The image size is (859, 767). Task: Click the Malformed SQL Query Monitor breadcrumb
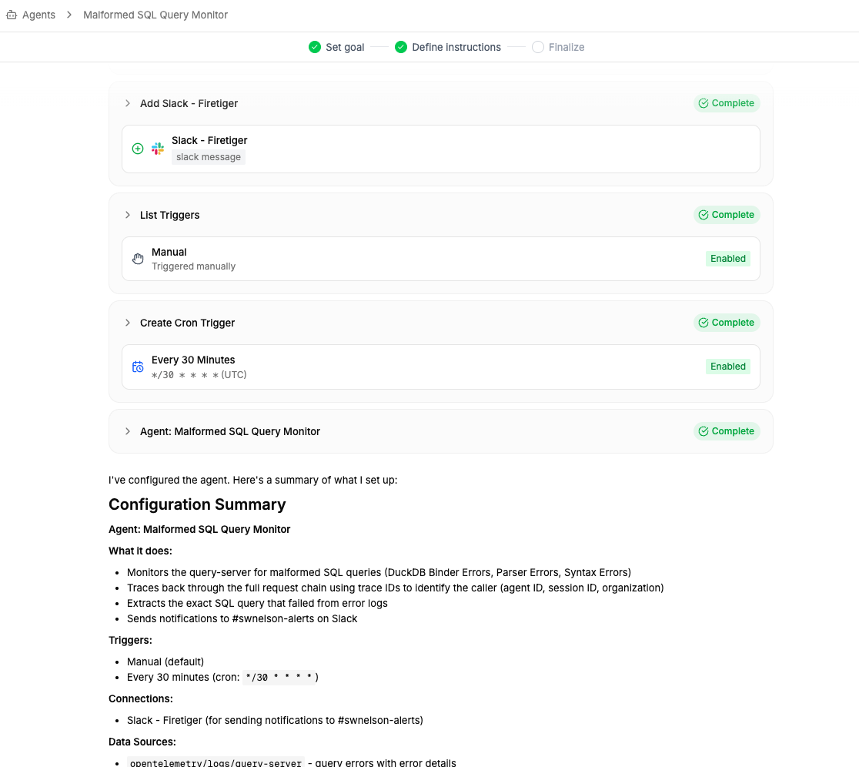pos(155,15)
